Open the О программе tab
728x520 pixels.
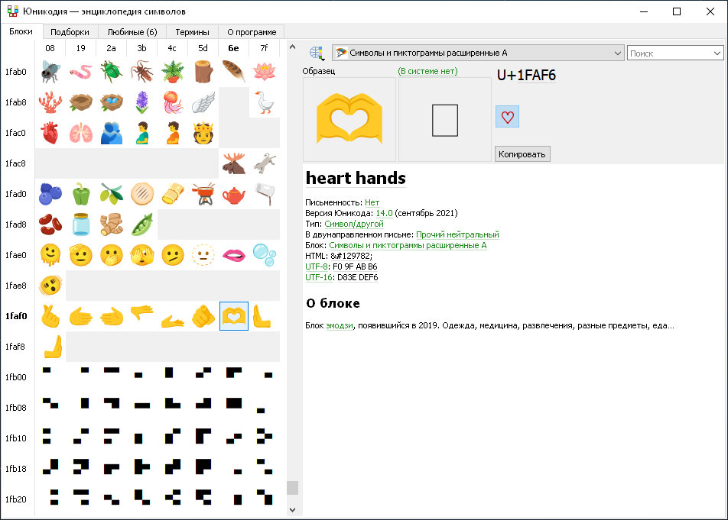[252, 32]
